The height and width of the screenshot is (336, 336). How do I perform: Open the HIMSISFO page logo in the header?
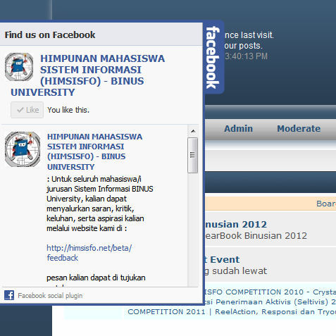(19, 67)
